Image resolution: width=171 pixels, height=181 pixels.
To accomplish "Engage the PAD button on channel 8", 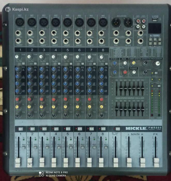I will pos(106,64).
